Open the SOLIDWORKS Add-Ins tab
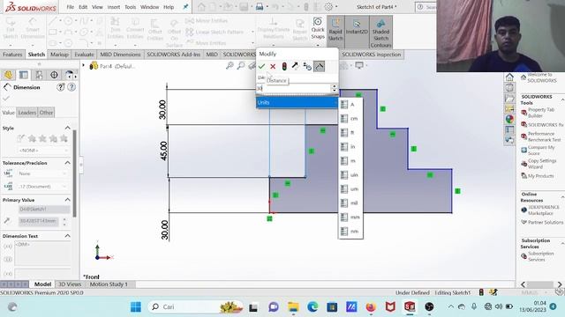The width and height of the screenshot is (565, 317). tap(173, 55)
